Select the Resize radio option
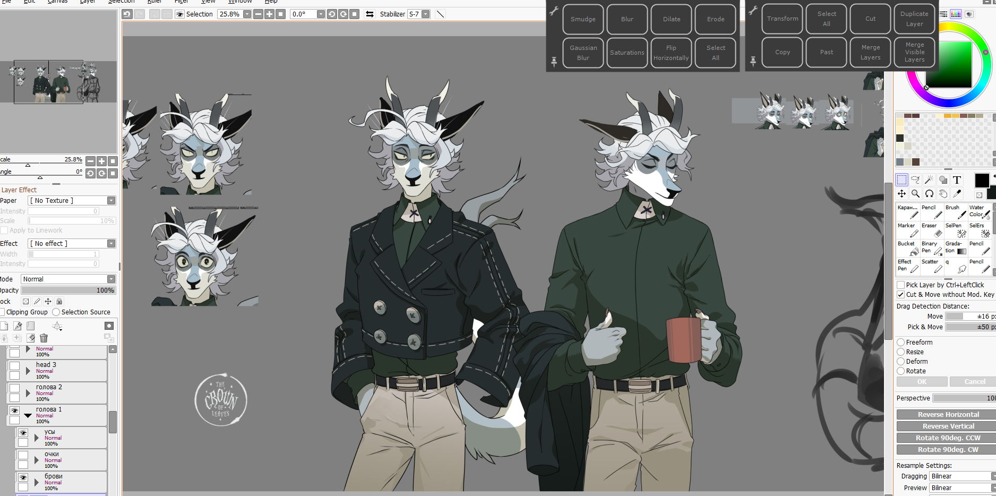 tap(901, 352)
